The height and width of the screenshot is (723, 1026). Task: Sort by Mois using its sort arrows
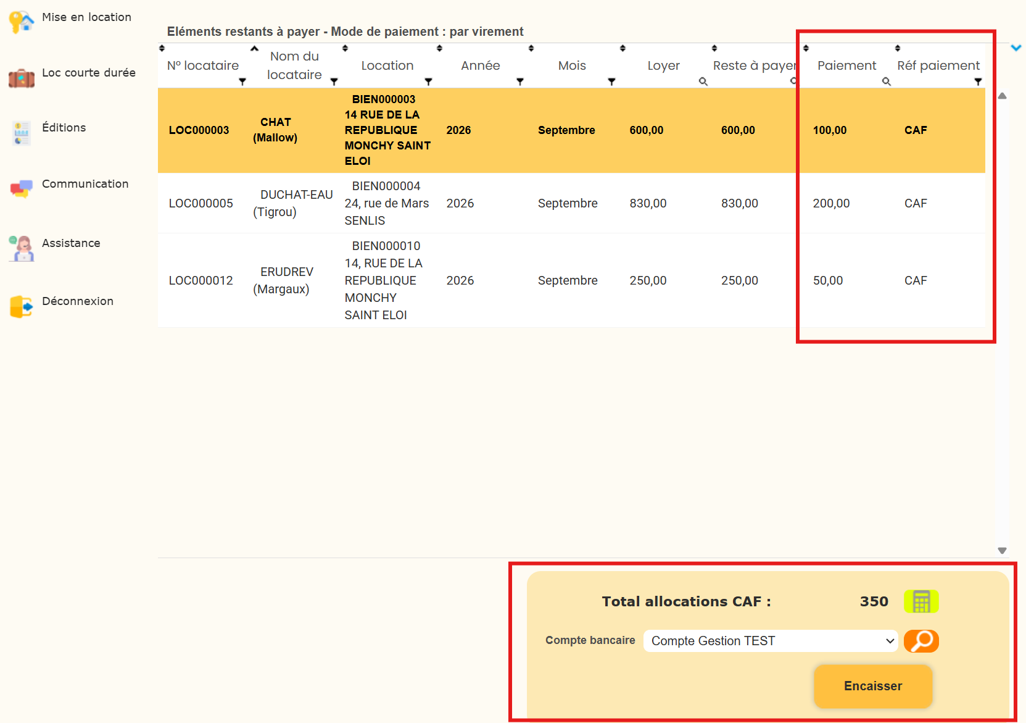click(531, 48)
